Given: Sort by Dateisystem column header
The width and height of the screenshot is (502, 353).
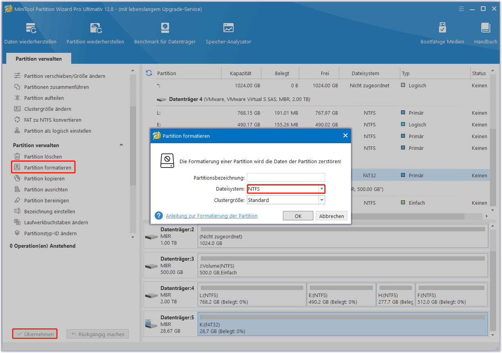Looking at the screenshot, I should coord(365,73).
